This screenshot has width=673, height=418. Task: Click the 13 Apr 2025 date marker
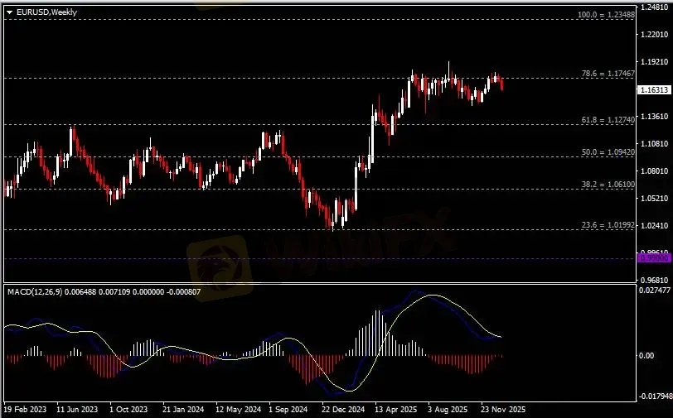point(396,409)
